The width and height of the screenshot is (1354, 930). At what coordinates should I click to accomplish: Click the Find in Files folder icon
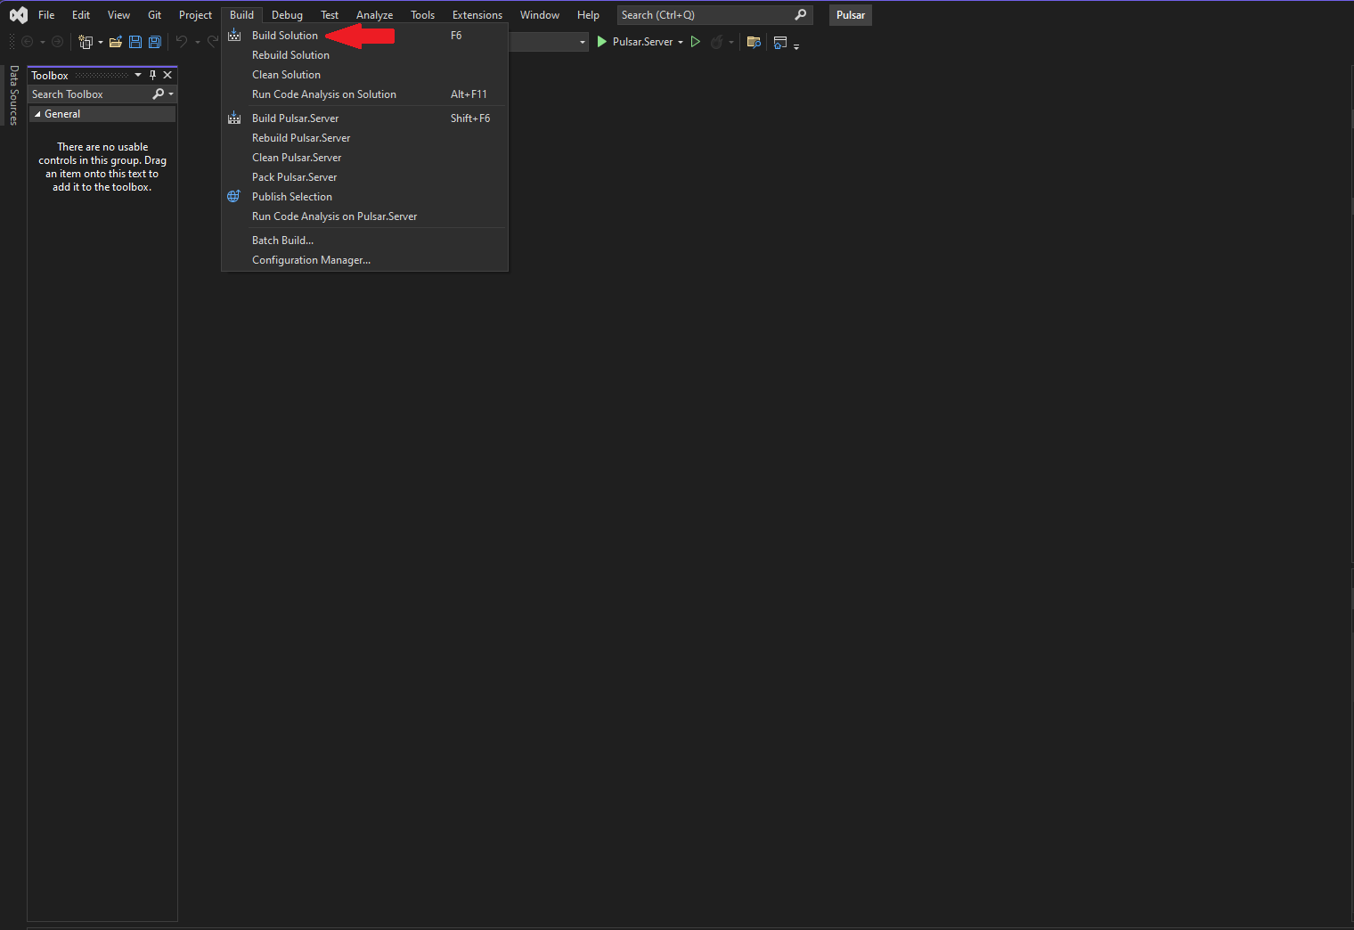[754, 42]
